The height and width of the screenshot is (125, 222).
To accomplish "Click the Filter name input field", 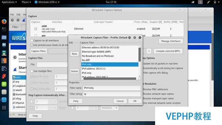I will point(112,88).
